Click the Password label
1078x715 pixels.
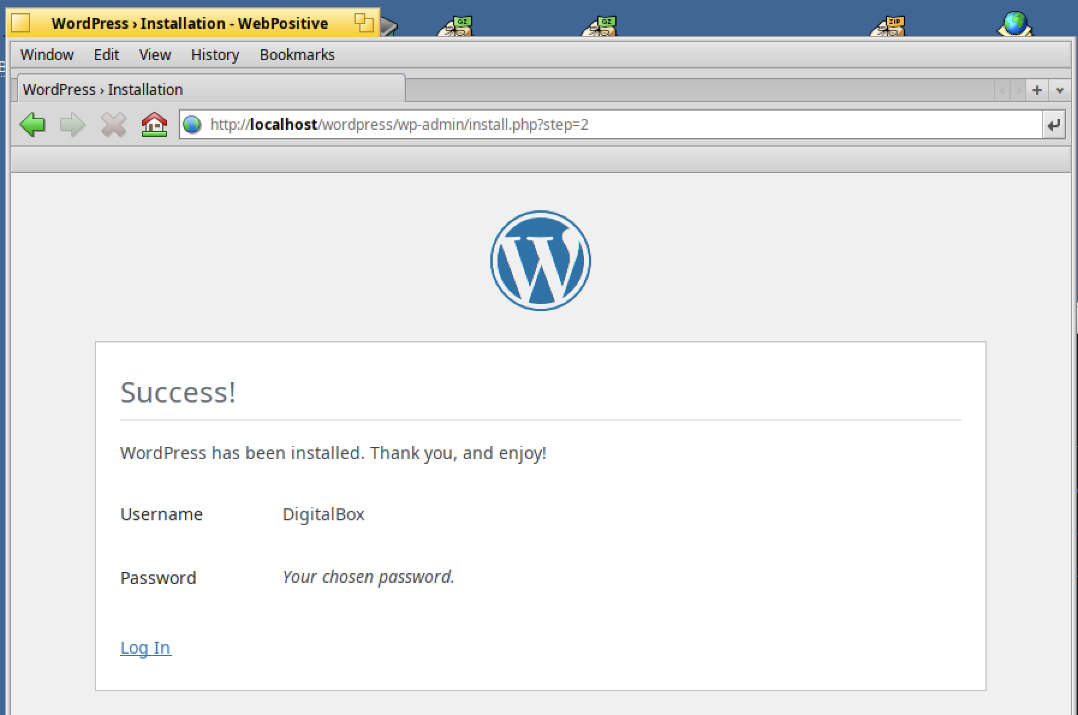click(x=158, y=577)
